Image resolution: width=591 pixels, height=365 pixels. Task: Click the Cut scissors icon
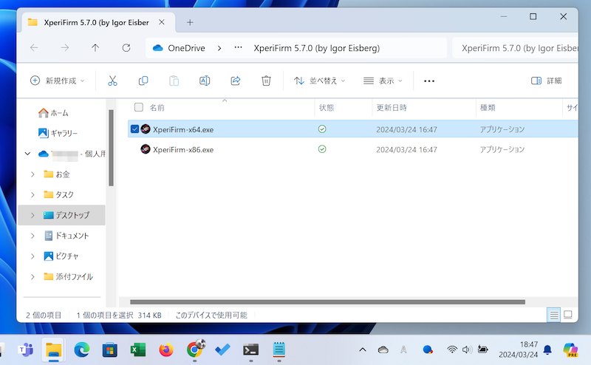coord(112,81)
